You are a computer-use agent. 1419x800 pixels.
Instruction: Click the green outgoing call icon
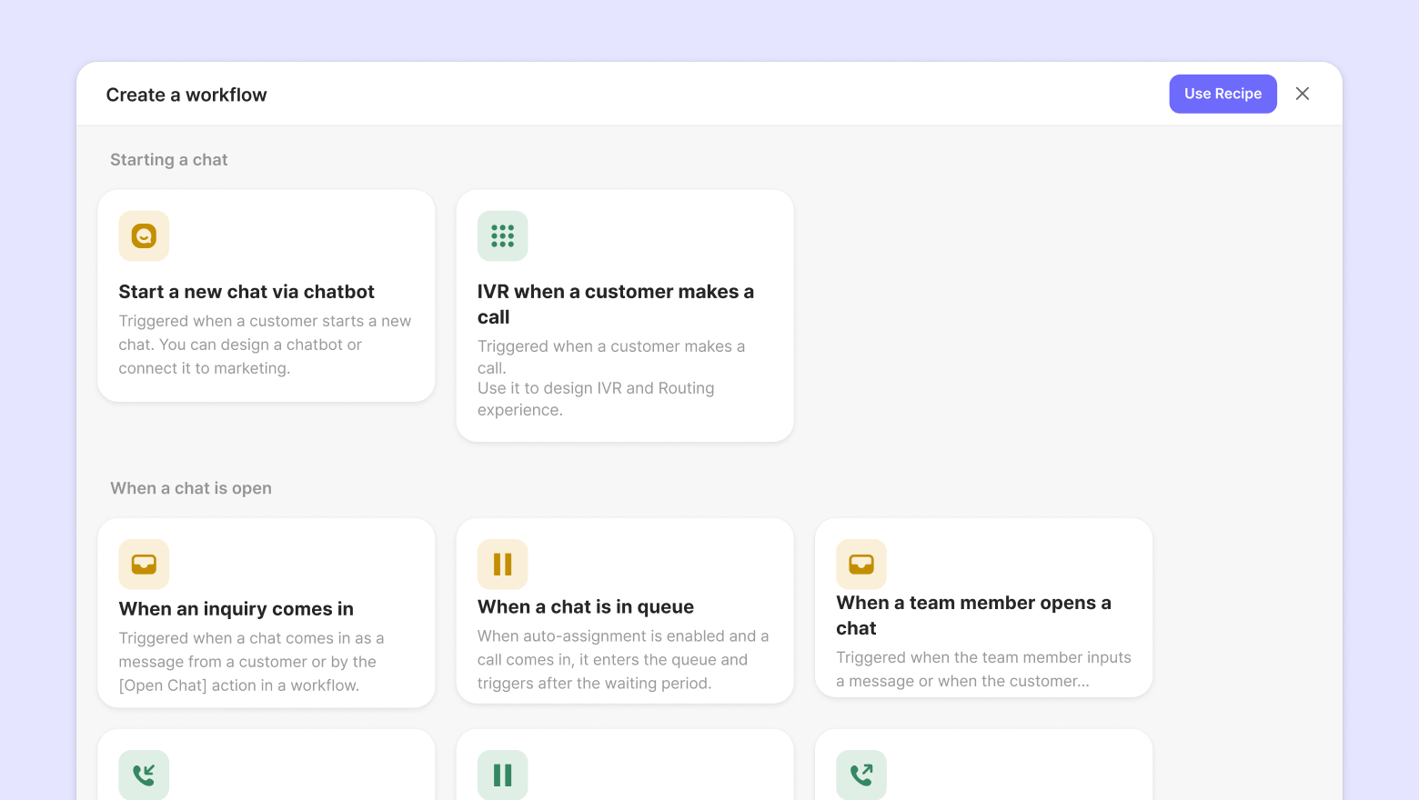coord(861,775)
